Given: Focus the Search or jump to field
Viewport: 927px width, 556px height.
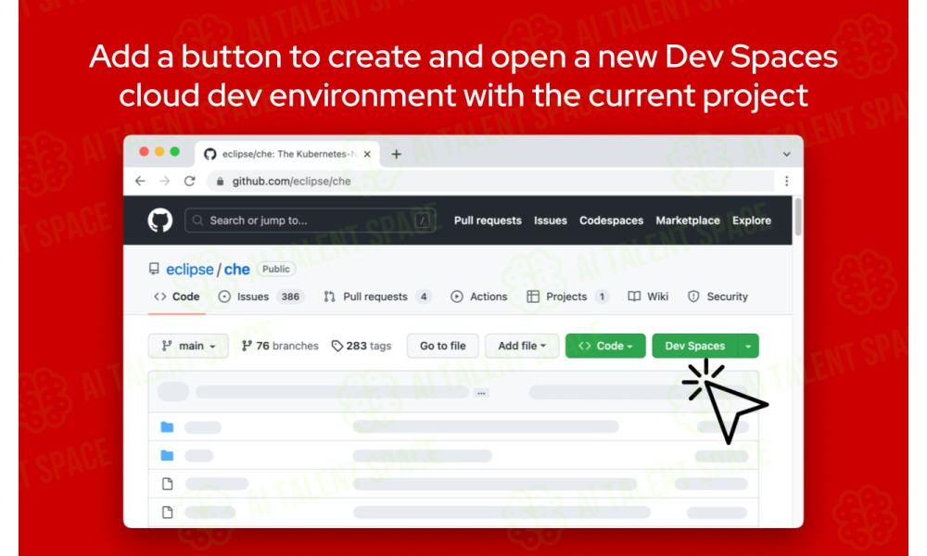Looking at the screenshot, I should tap(311, 221).
